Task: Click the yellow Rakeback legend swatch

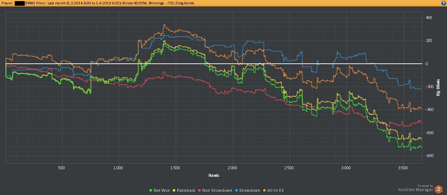Action: pos(174,191)
